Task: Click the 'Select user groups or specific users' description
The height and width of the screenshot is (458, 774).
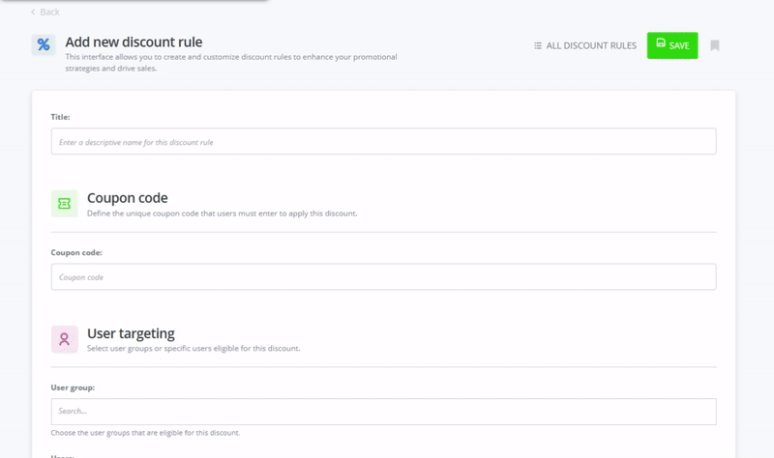Action: tap(193, 349)
